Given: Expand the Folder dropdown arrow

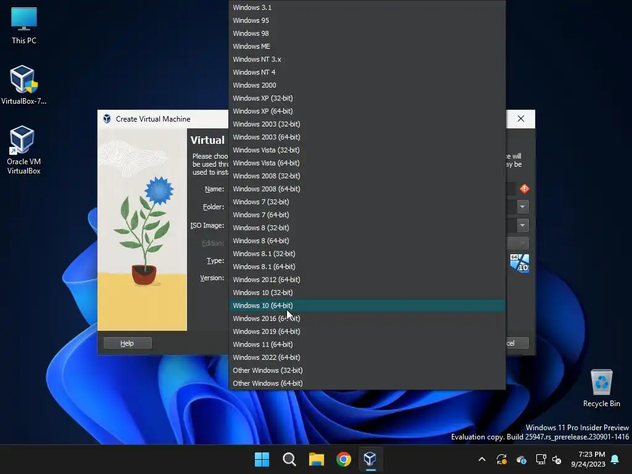Looking at the screenshot, I should coord(522,207).
